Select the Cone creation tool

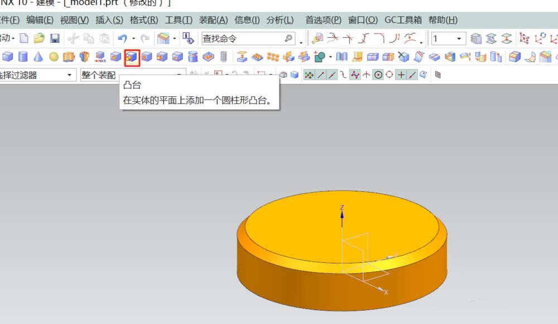pyautogui.click(x=37, y=56)
